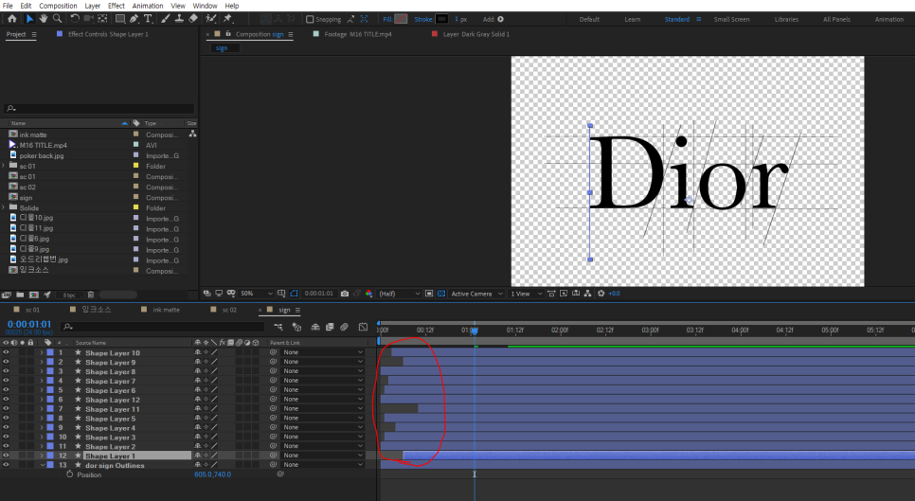This screenshot has width=915, height=501.
Task: Toggle region of interest button
Action: [429, 294]
